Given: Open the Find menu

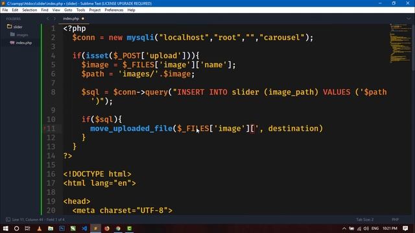Looking at the screenshot, I should pyautogui.click(x=45, y=10).
